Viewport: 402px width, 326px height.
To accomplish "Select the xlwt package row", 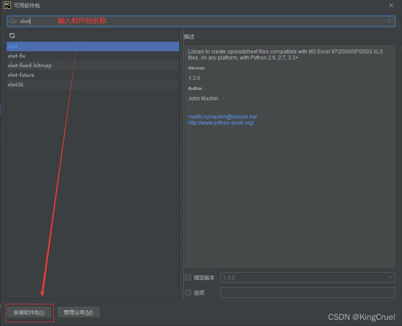I will (x=93, y=46).
